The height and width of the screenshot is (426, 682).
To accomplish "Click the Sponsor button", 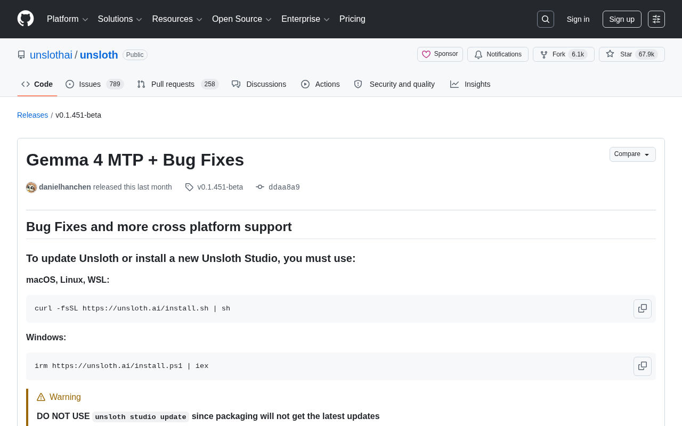I will tap(440, 54).
